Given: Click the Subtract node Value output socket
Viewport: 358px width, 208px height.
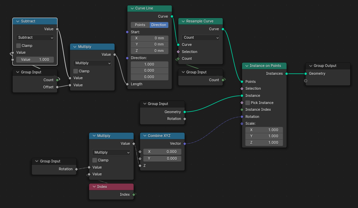Looking at the screenshot, I should point(57,29).
